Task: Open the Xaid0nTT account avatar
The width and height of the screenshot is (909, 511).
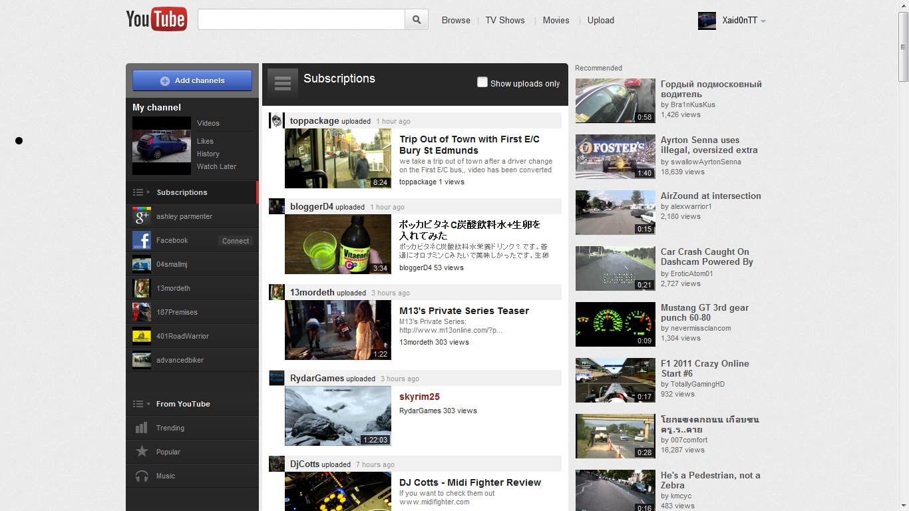Action: pos(707,21)
